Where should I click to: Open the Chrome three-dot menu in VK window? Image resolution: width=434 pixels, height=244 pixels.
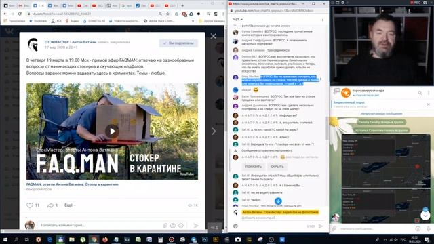[x=223, y=14]
